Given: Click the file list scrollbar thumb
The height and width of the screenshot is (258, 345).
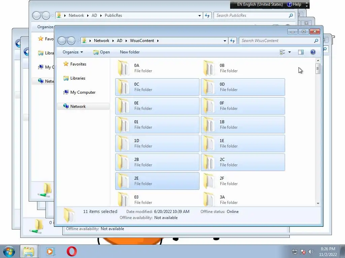Looking at the screenshot, I should (x=318, y=69).
